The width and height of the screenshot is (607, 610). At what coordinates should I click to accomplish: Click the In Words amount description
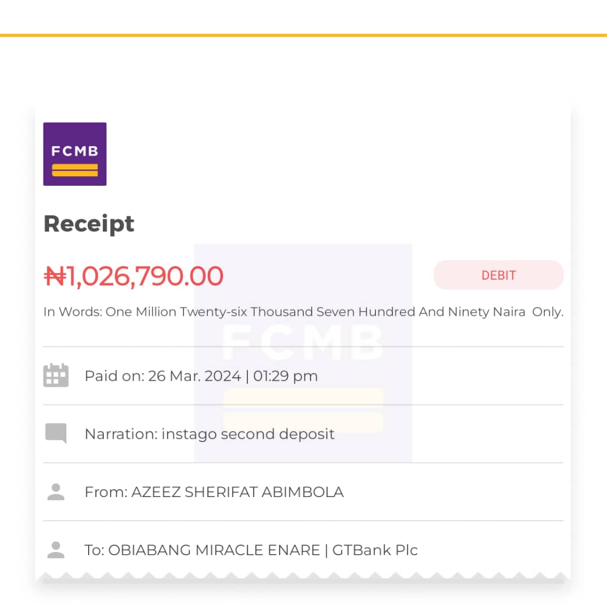(303, 312)
